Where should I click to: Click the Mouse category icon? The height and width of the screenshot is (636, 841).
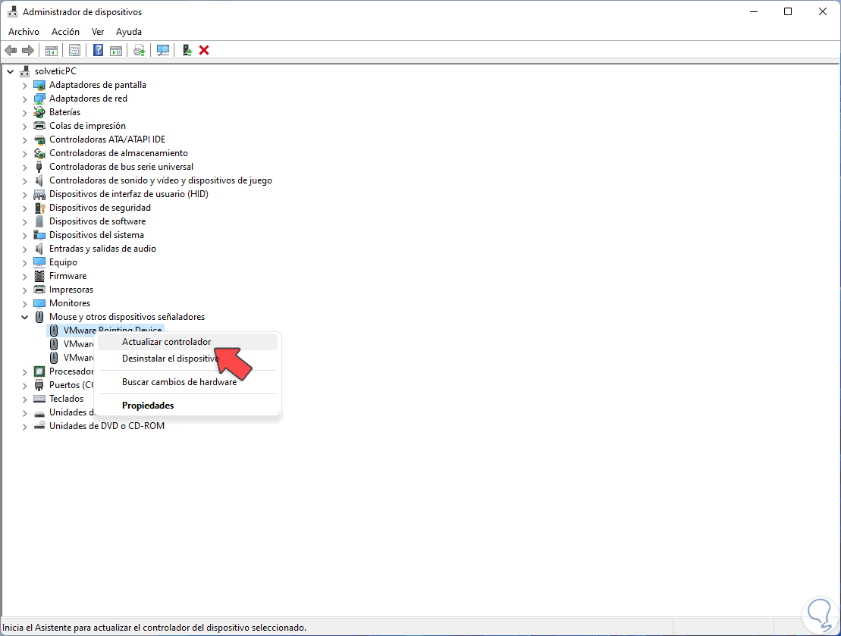coord(39,317)
